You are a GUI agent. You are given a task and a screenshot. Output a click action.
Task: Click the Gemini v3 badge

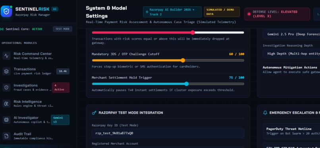coord(60,120)
